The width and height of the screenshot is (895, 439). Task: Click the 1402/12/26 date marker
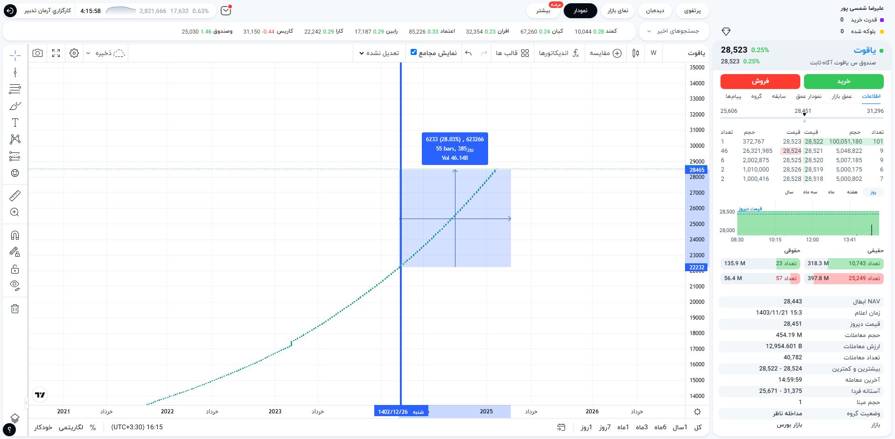pos(401,412)
